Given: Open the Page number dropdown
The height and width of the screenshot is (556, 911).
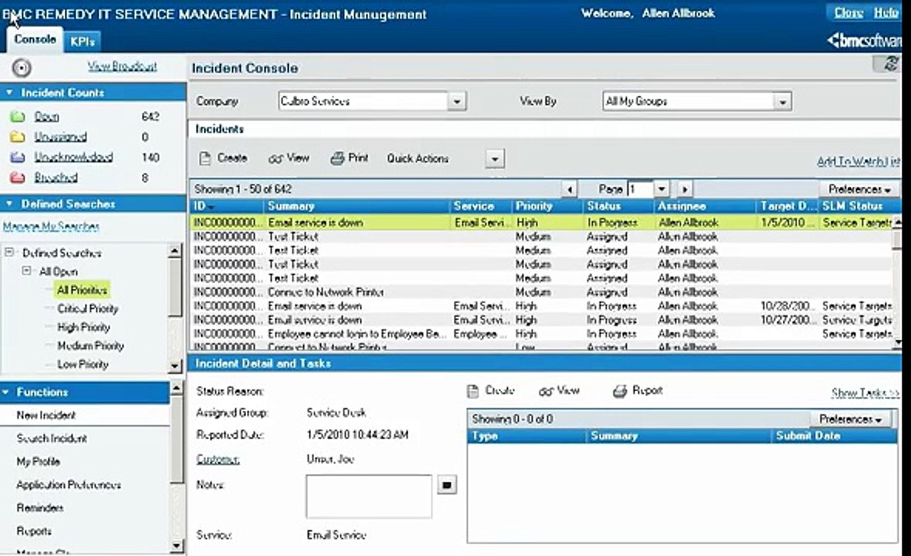Looking at the screenshot, I should 661,189.
